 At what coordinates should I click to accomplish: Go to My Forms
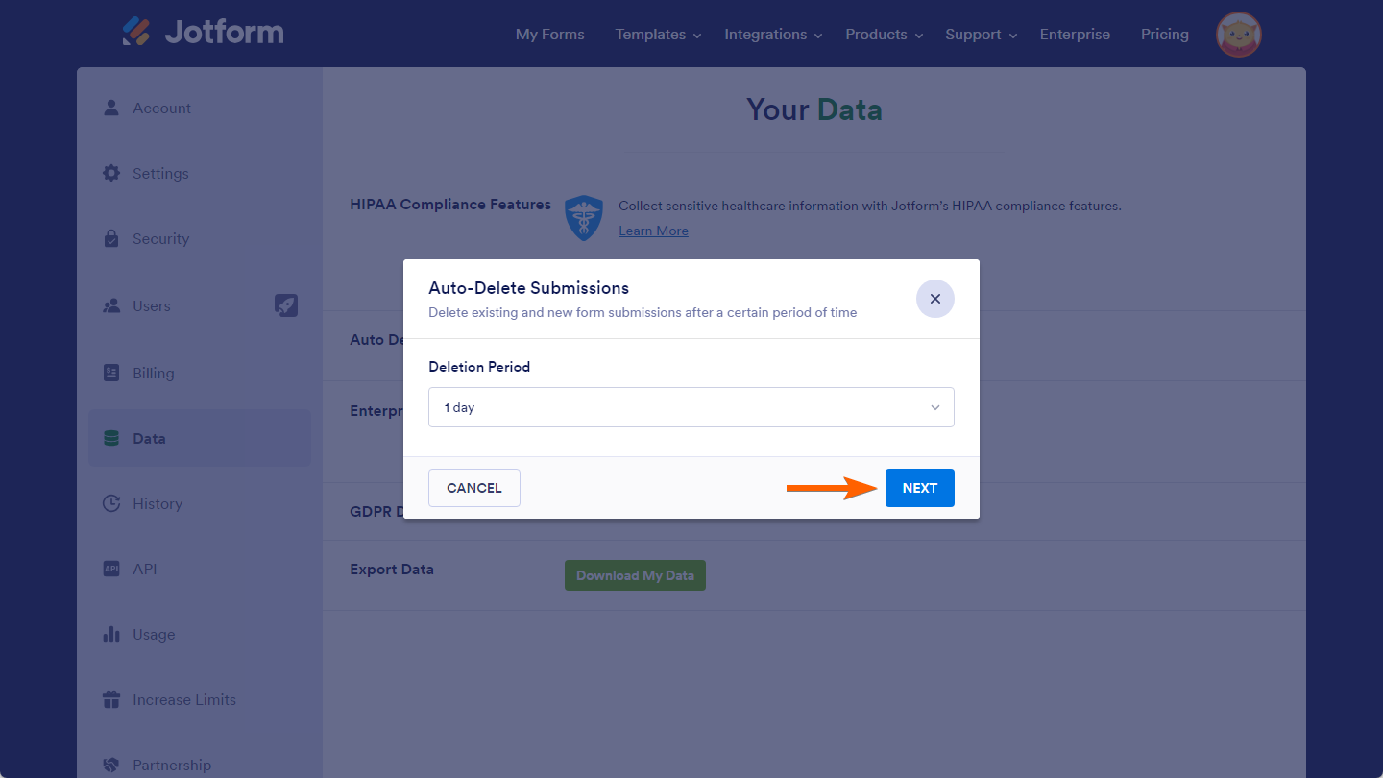(549, 35)
